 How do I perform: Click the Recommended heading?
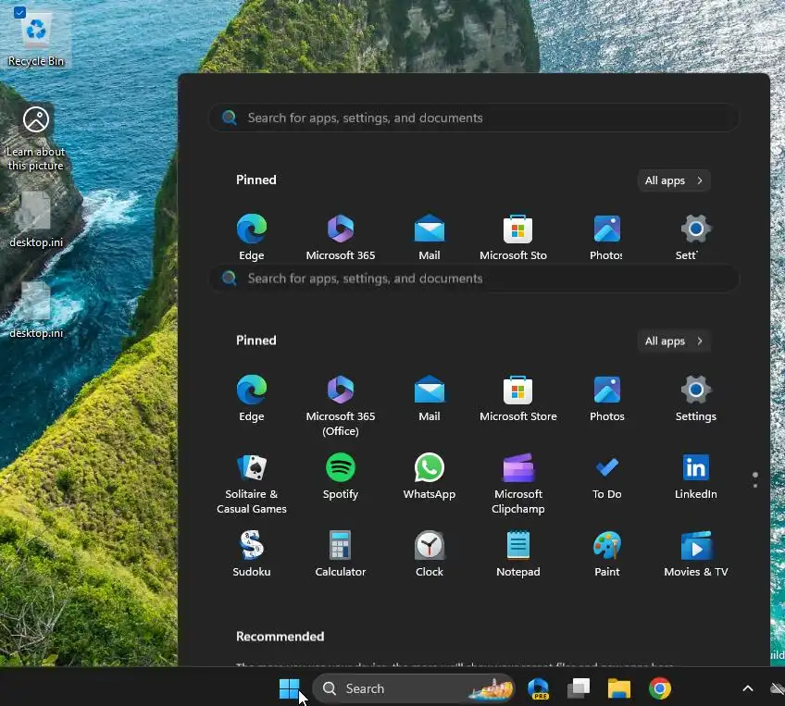point(280,637)
